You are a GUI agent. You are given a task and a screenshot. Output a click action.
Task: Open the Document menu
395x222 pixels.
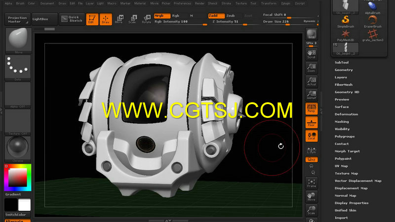point(47,3)
